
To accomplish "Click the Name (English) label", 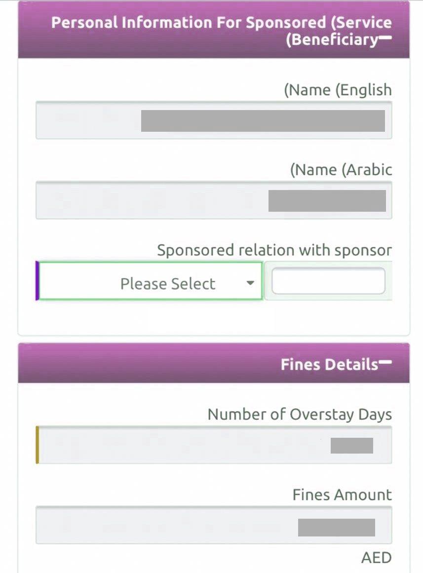I will pos(338,90).
